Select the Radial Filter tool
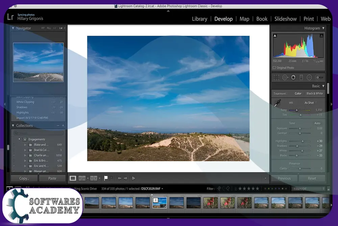This screenshot has width=338, height=226. 309,77
